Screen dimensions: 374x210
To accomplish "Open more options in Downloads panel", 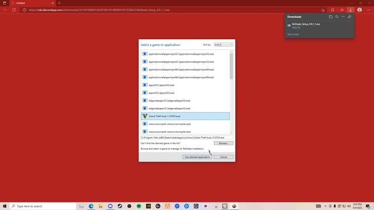I will point(343,17).
